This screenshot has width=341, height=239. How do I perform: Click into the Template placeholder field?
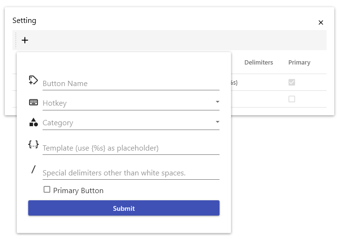coord(131,148)
